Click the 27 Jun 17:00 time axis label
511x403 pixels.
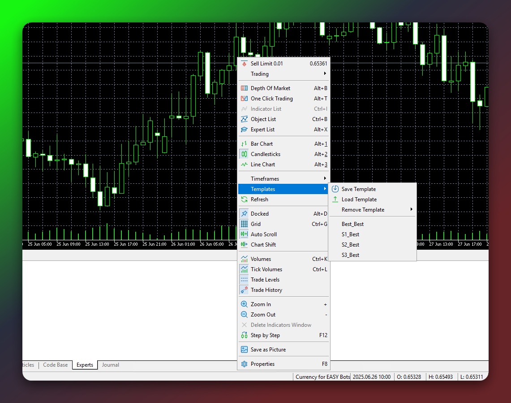click(x=470, y=244)
